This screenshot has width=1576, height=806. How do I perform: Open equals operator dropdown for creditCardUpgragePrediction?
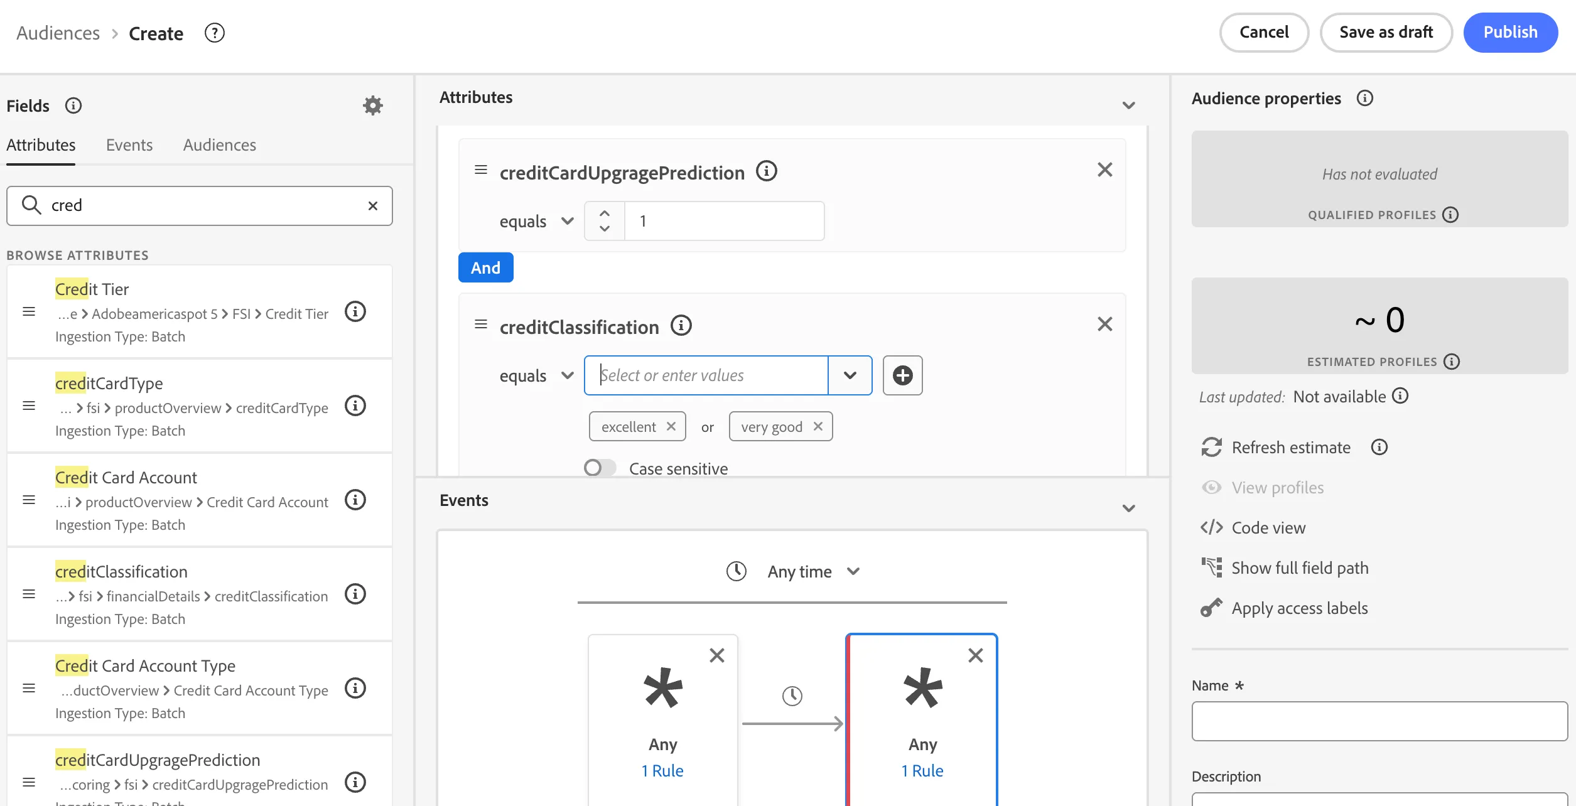pyautogui.click(x=537, y=221)
